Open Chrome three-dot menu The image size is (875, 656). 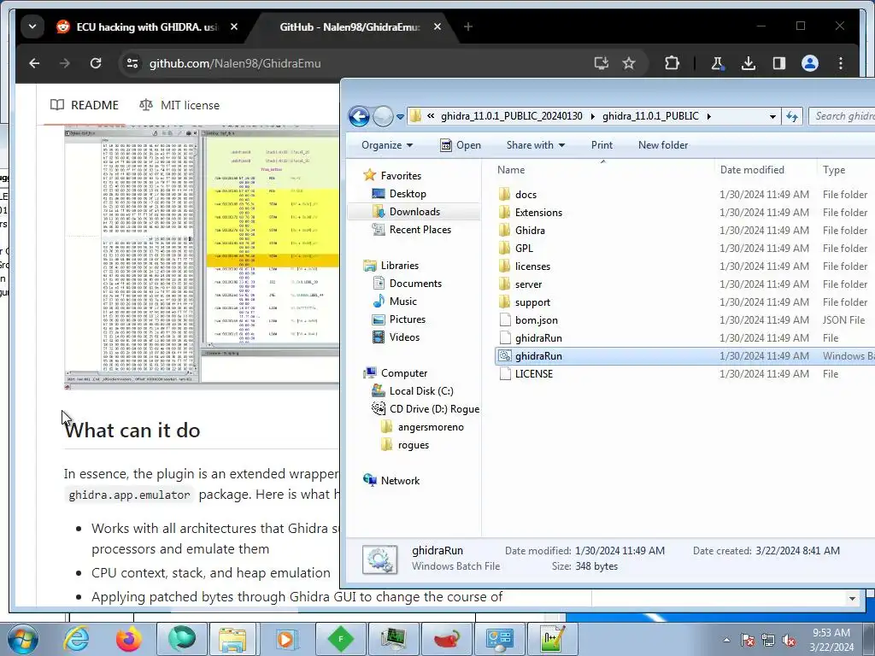(841, 63)
